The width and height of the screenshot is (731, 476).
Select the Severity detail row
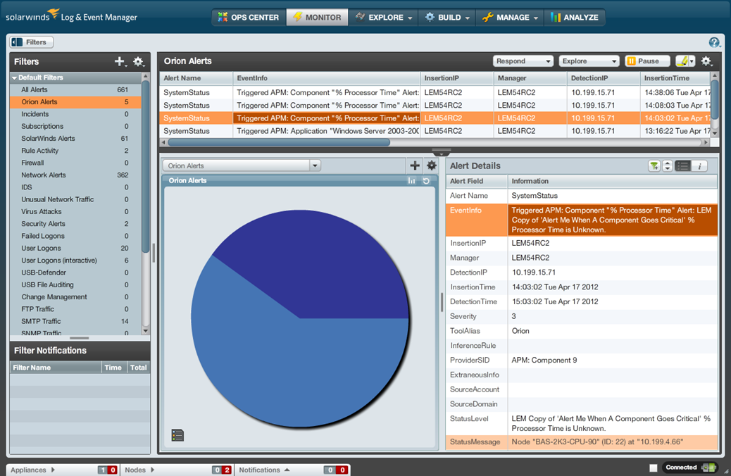click(x=582, y=316)
